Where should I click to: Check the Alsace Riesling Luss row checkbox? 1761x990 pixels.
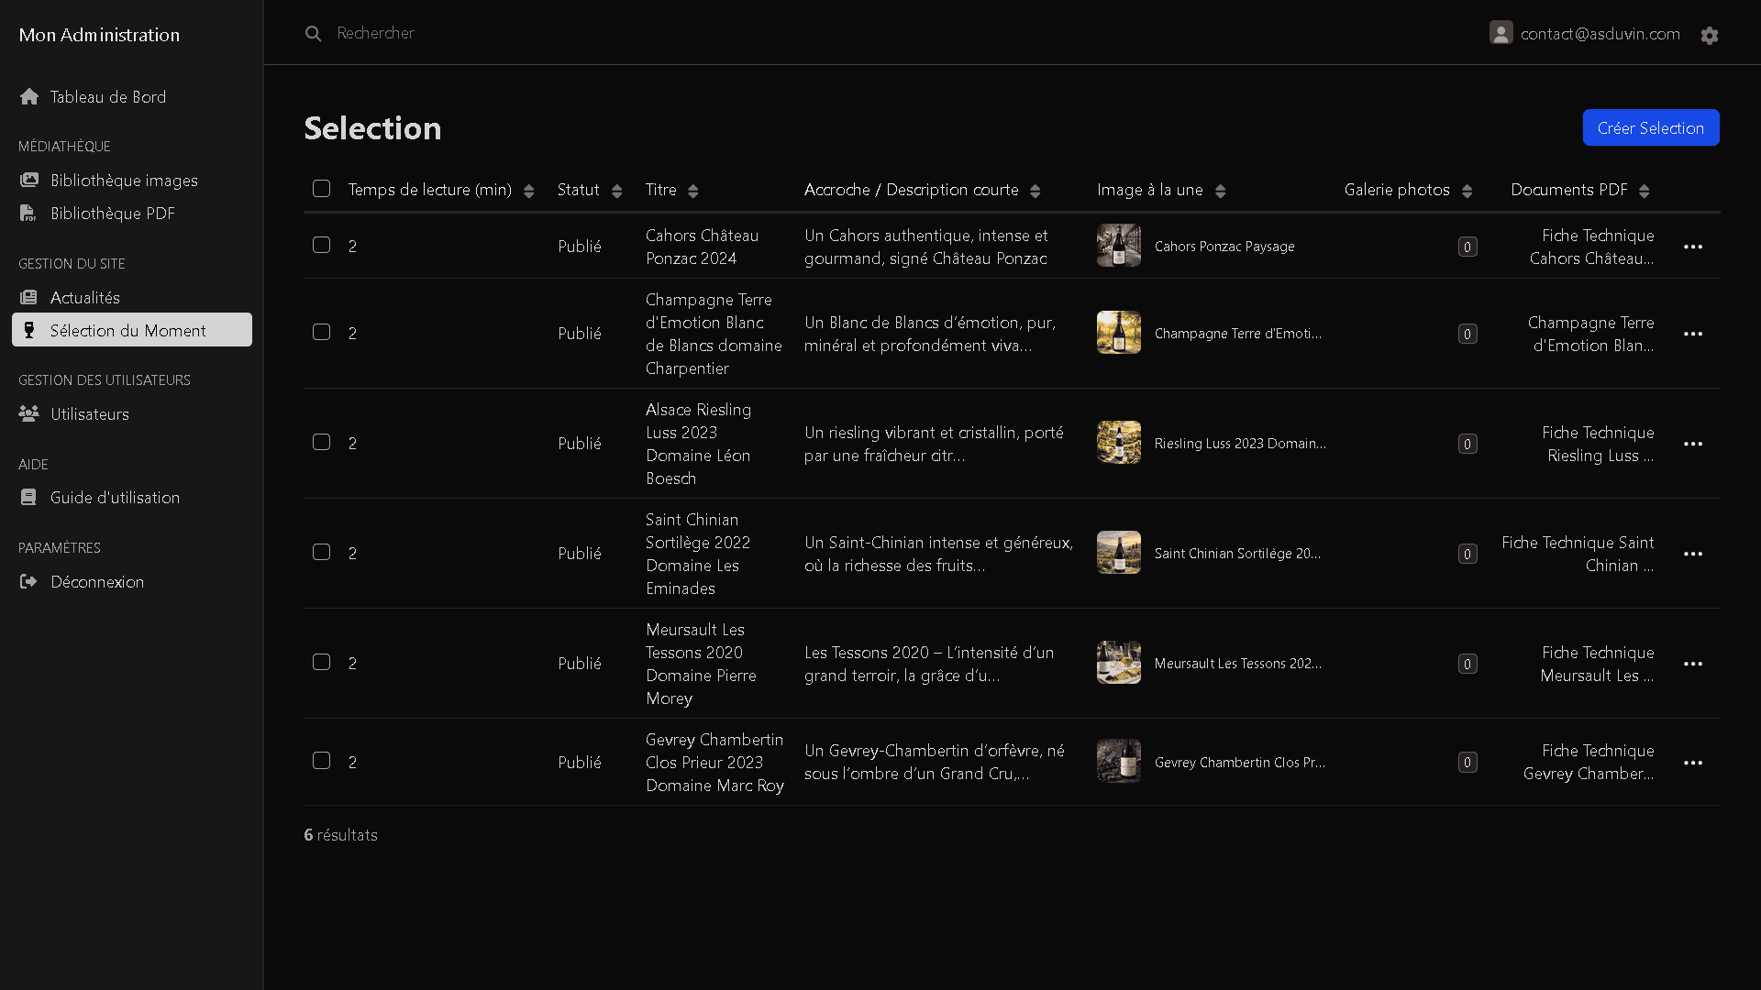click(321, 443)
